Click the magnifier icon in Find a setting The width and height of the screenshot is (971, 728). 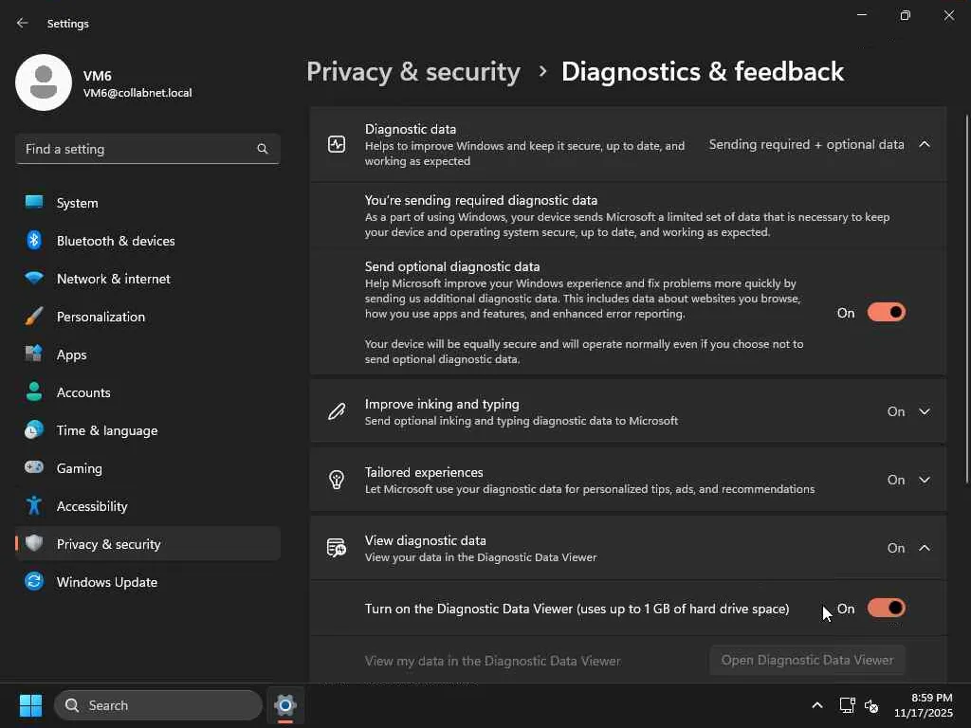point(263,149)
